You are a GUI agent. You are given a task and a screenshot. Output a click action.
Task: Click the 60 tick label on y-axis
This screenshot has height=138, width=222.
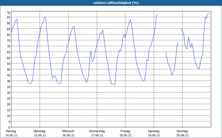(9, 58)
